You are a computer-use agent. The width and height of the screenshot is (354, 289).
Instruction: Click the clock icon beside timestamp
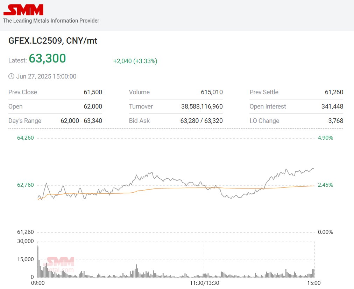11,76
